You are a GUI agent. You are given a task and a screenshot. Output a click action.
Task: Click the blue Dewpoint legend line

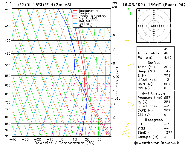pyautogui.click(x=75, y=13)
